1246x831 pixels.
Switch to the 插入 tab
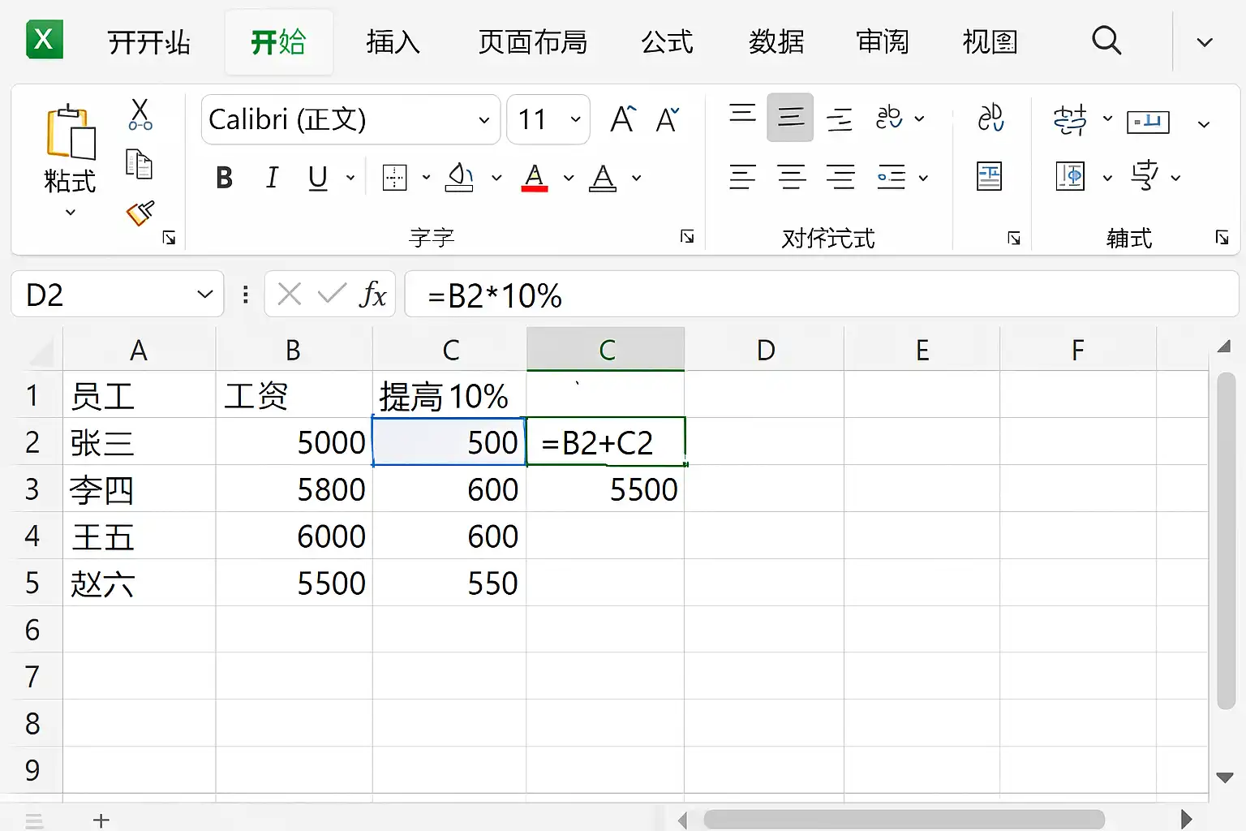pyautogui.click(x=393, y=42)
